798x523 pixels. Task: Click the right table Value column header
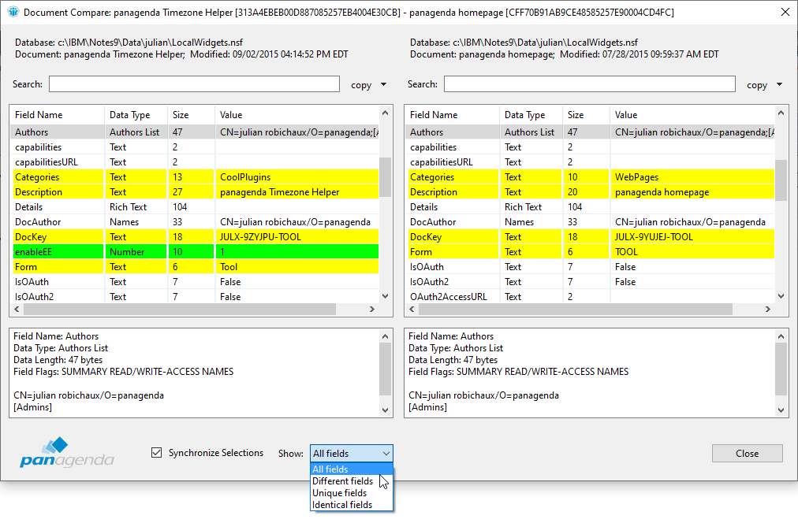pos(692,115)
